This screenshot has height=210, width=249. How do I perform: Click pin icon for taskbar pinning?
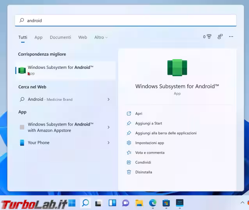[x=129, y=133]
